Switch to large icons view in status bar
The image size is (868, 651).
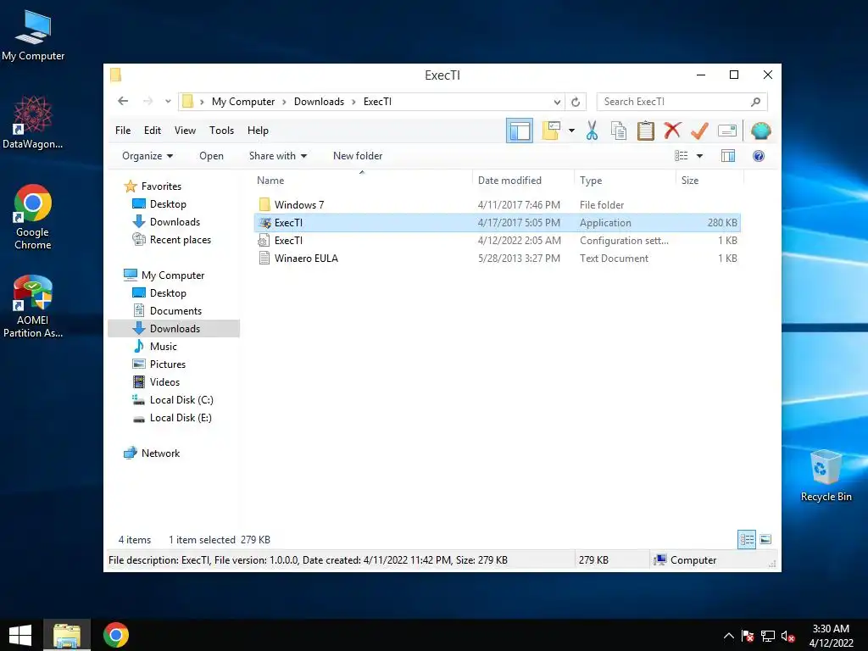765,539
